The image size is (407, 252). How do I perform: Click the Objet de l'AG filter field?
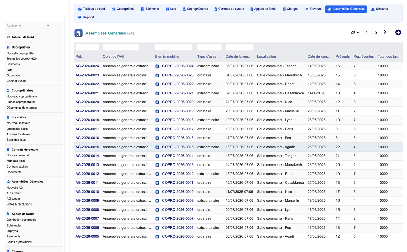pyautogui.click(x=121, y=47)
